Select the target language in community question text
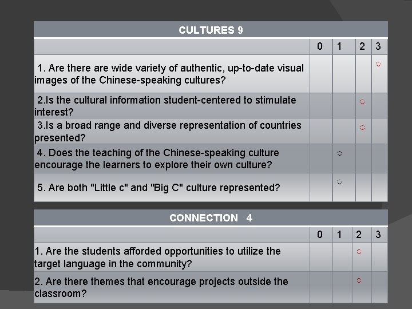The height and width of the screenshot is (309, 412). (x=158, y=257)
